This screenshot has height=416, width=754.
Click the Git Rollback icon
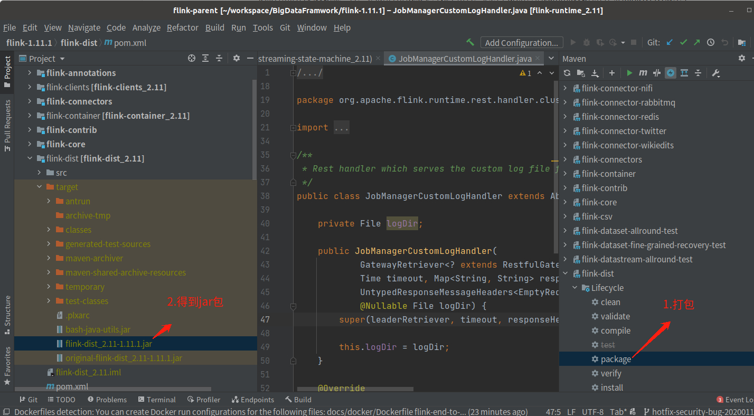tap(724, 42)
